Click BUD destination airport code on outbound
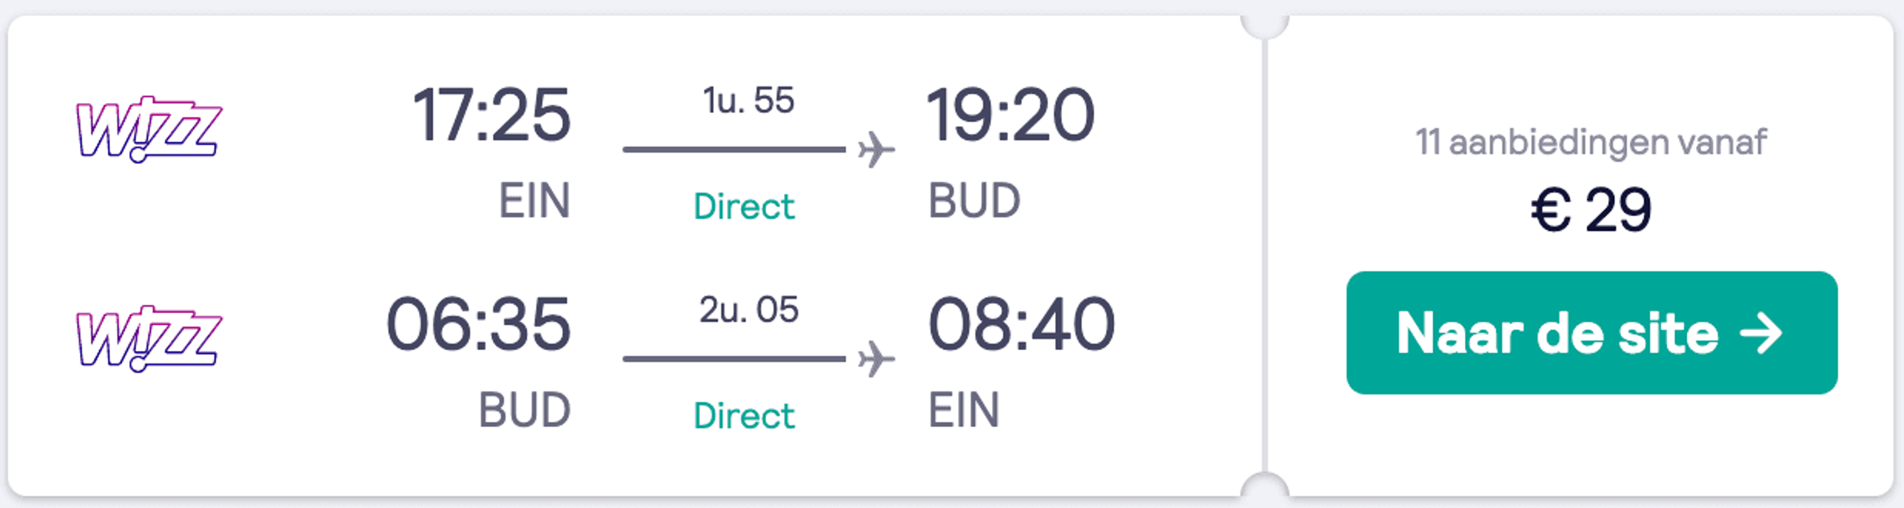The width and height of the screenshot is (1904, 508). pyautogui.click(x=974, y=201)
